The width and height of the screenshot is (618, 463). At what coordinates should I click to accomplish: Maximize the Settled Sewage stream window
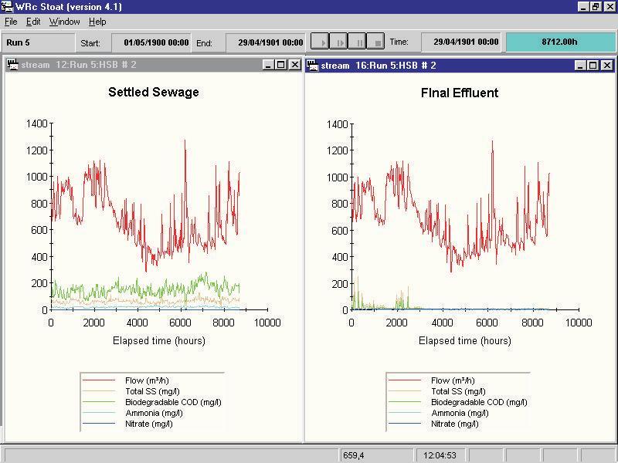click(x=280, y=65)
